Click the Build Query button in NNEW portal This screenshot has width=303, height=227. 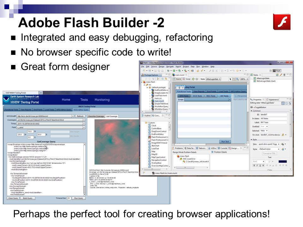coord(28,198)
